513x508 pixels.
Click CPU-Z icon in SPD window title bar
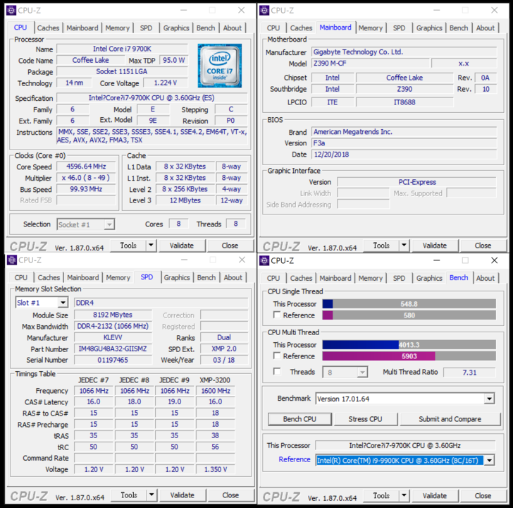click(11, 260)
